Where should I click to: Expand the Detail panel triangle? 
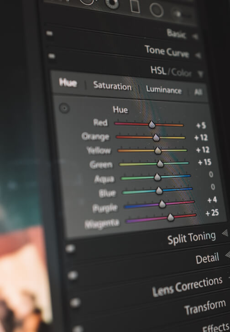228,254
